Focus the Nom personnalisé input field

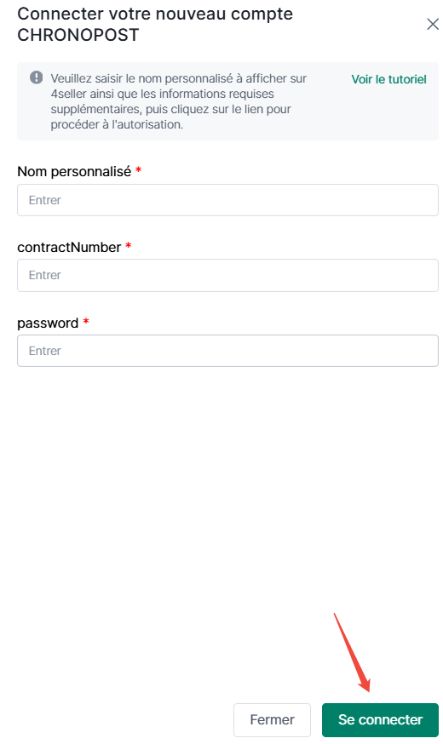(228, 200)
